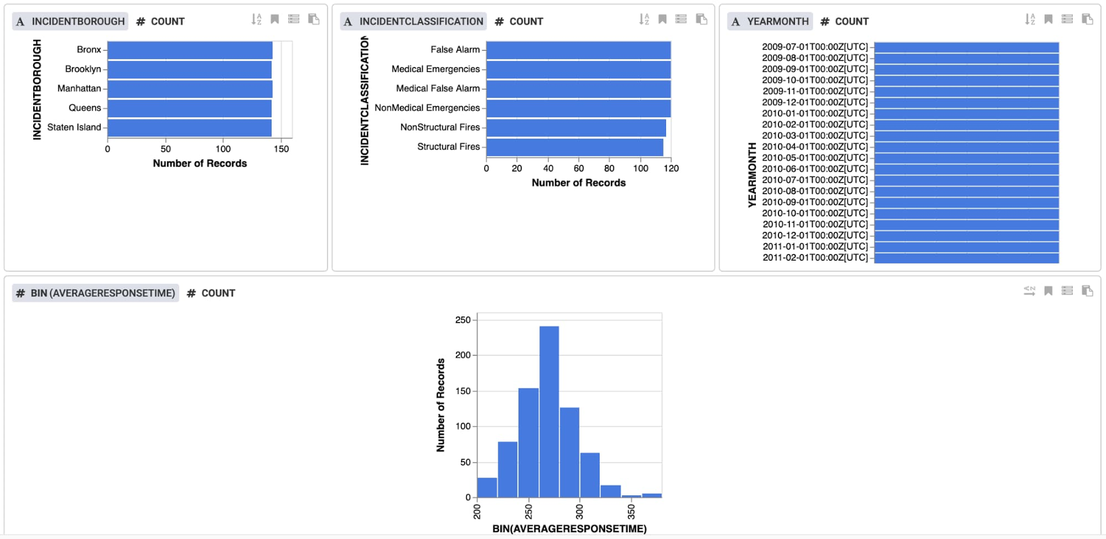The height and width of the screenshot is (539, 1106).
Task: Click the NonStructural Fires bar
Action: [576, 128]
